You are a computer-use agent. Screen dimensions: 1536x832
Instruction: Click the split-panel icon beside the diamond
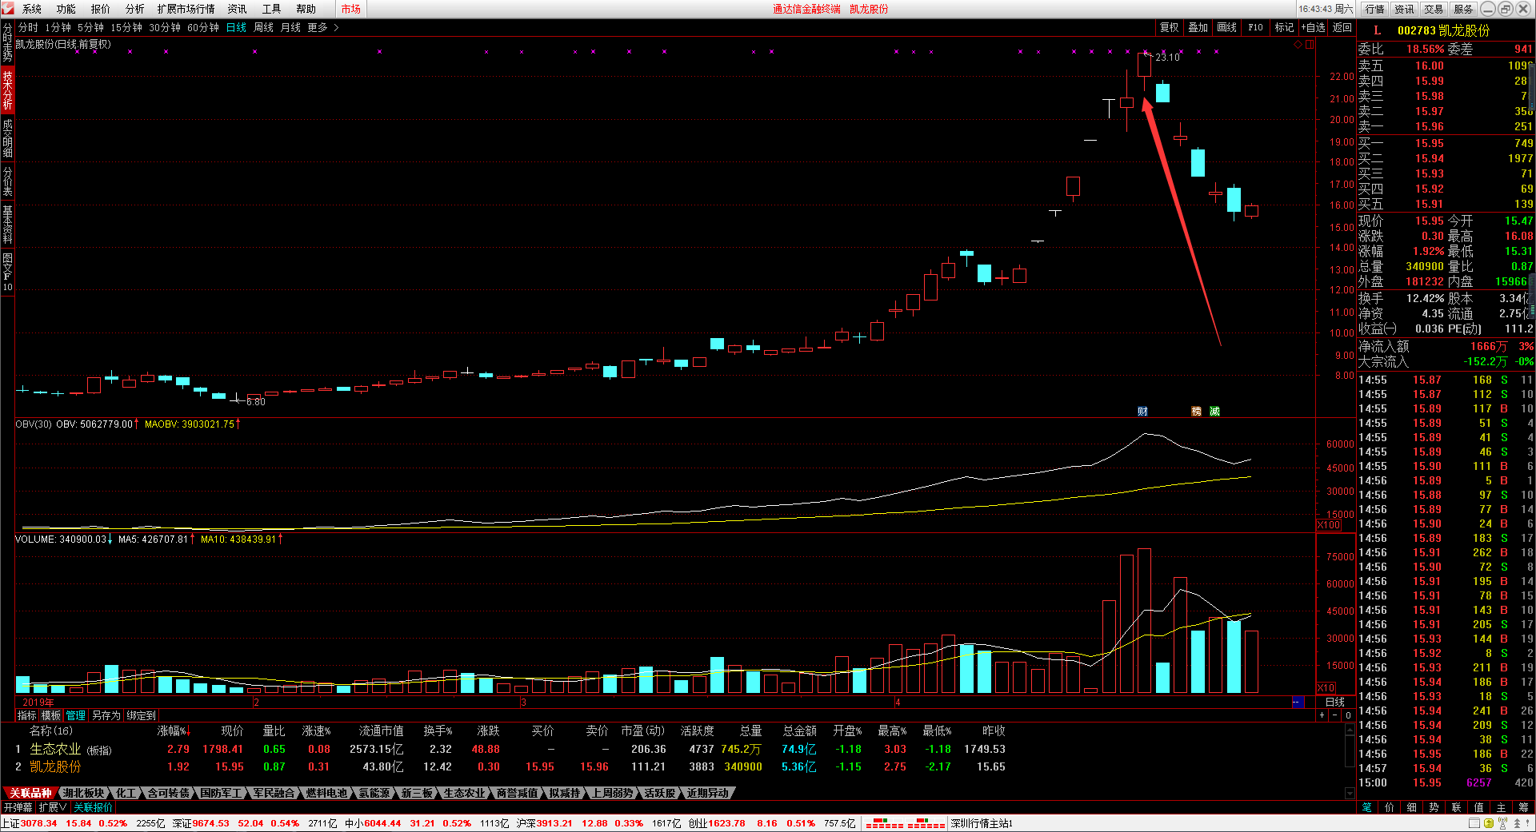tap(1310, 45)
